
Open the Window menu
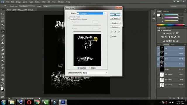[x=61, y=2]
